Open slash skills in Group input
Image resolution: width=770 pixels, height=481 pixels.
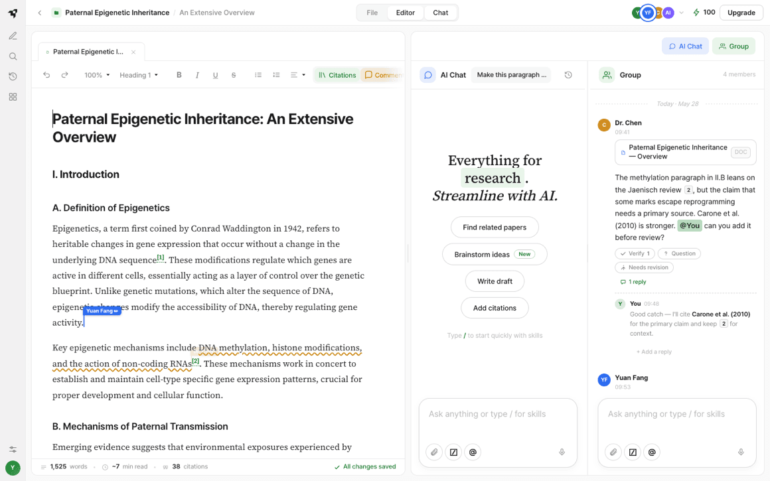(633, 452)
